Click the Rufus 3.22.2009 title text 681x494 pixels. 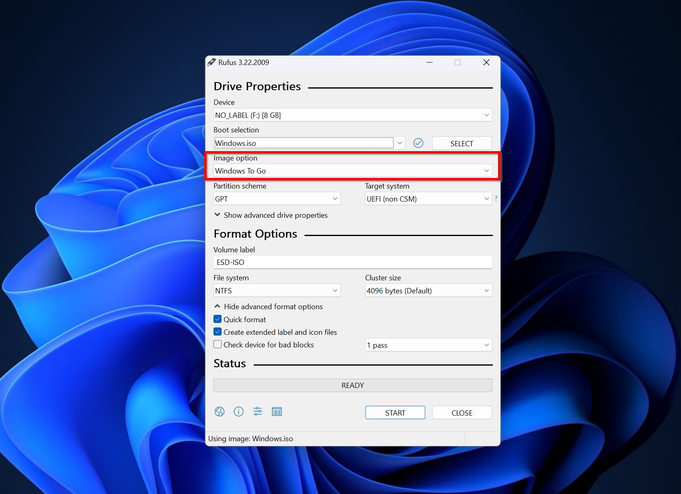click(x=244, y=62)
